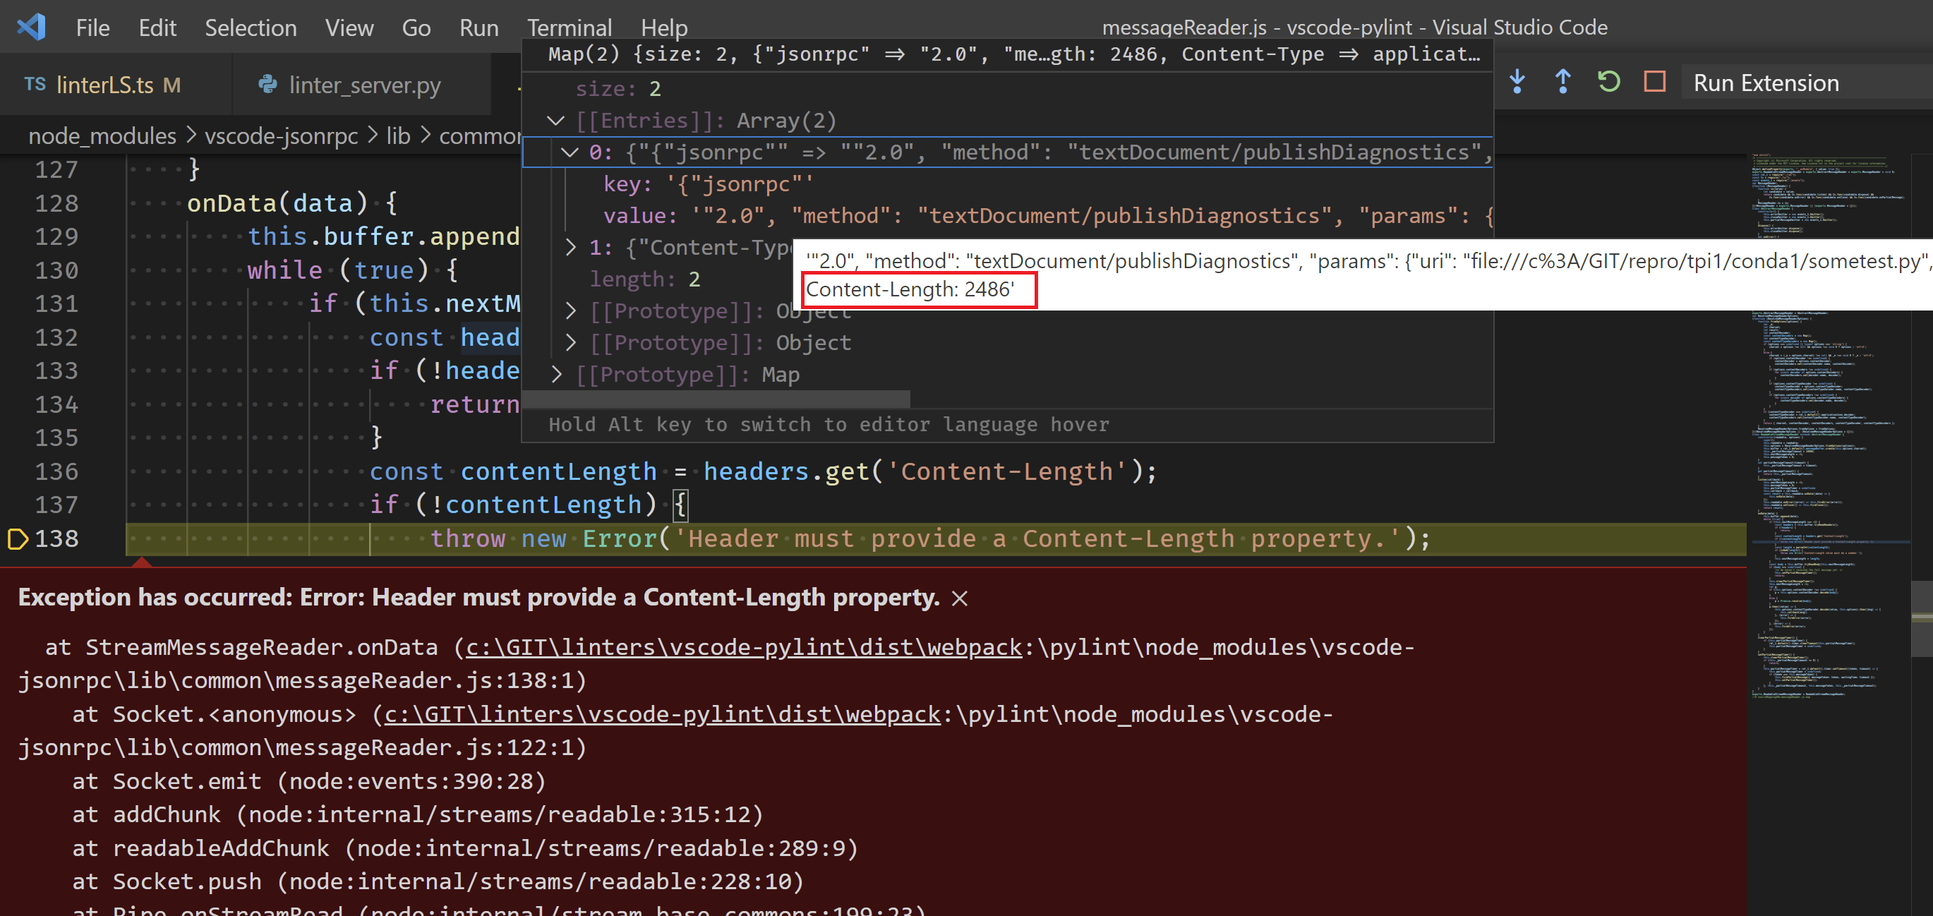Image resolution: width=1933 pixels, height=916 pixels.
Task: Click the green Restart debug icon
Action: 1609,82
